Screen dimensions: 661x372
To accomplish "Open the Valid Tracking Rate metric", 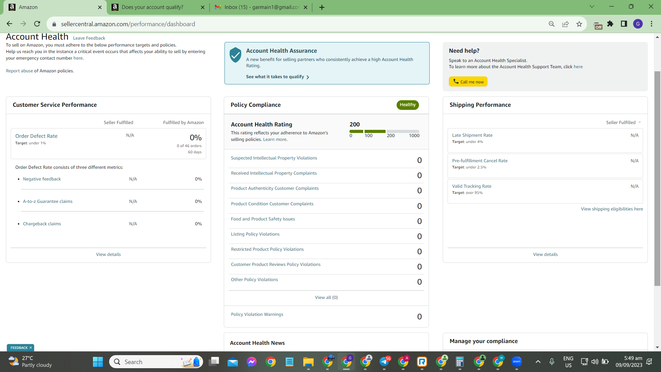I will pos(472,186).
